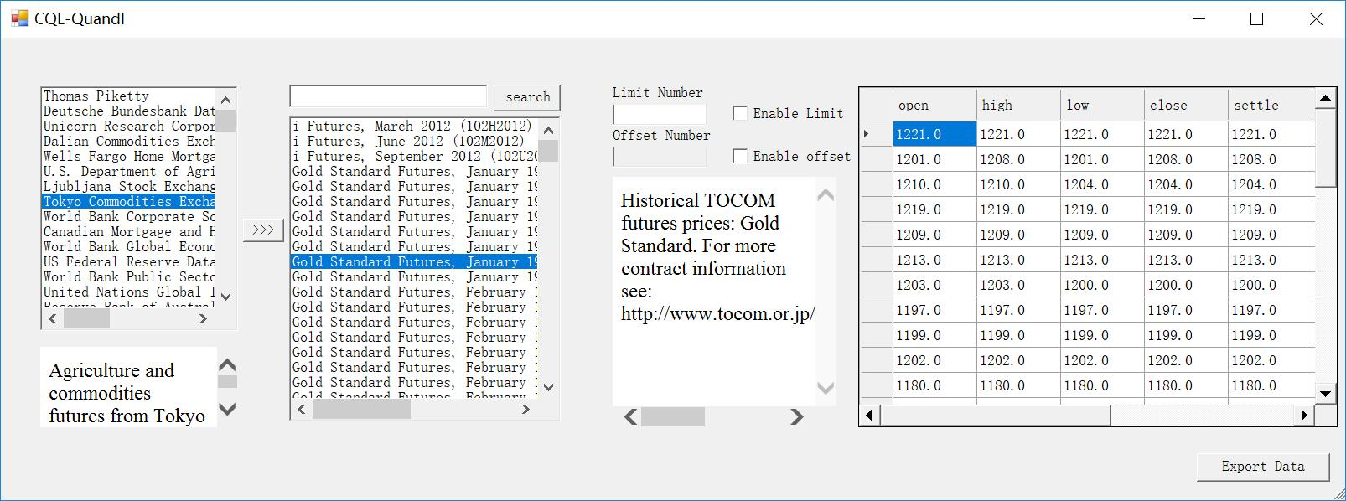
Task: Click data grid horizontal scrollbar thumb
Action: (x=994, y=415)
